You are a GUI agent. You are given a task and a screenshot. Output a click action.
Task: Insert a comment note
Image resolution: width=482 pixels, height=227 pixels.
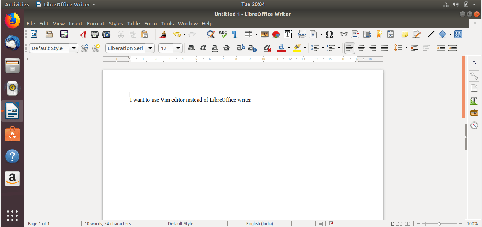coord(405,34)
